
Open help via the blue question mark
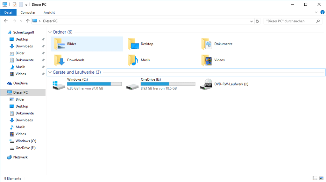[322, 12]
